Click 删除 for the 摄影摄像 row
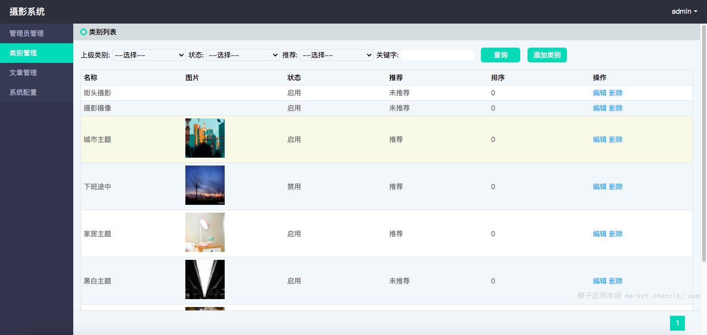 [616, 108]
